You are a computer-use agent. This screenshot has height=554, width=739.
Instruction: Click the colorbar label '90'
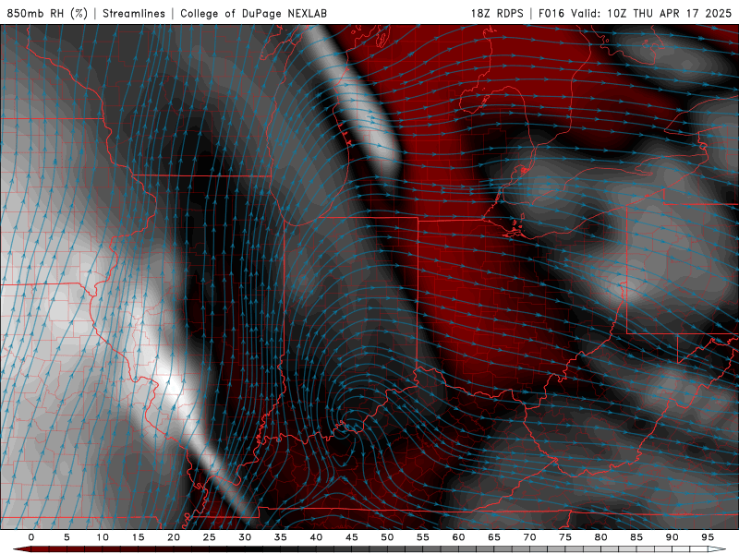pos(672,537)
